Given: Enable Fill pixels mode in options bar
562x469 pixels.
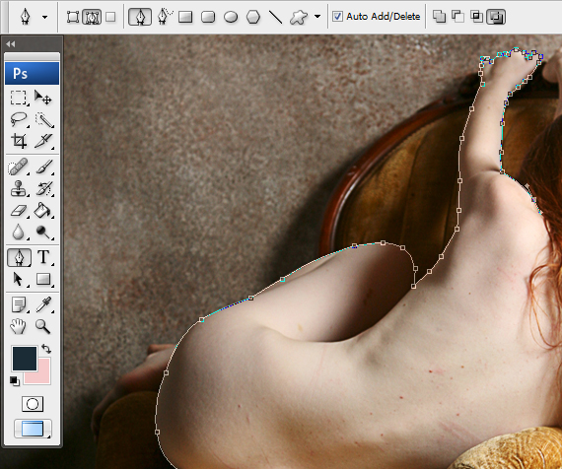Looking at the screenshot, I should [x=110, y=17].
